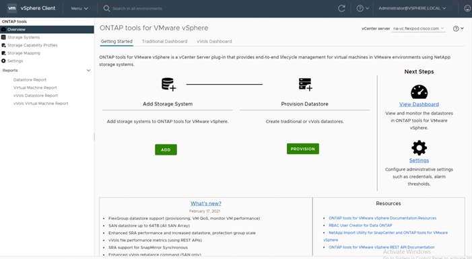Screen dimensions: 472x259
Task: Open Storage Mapping in the sidebar
Action: coord(24,53)
